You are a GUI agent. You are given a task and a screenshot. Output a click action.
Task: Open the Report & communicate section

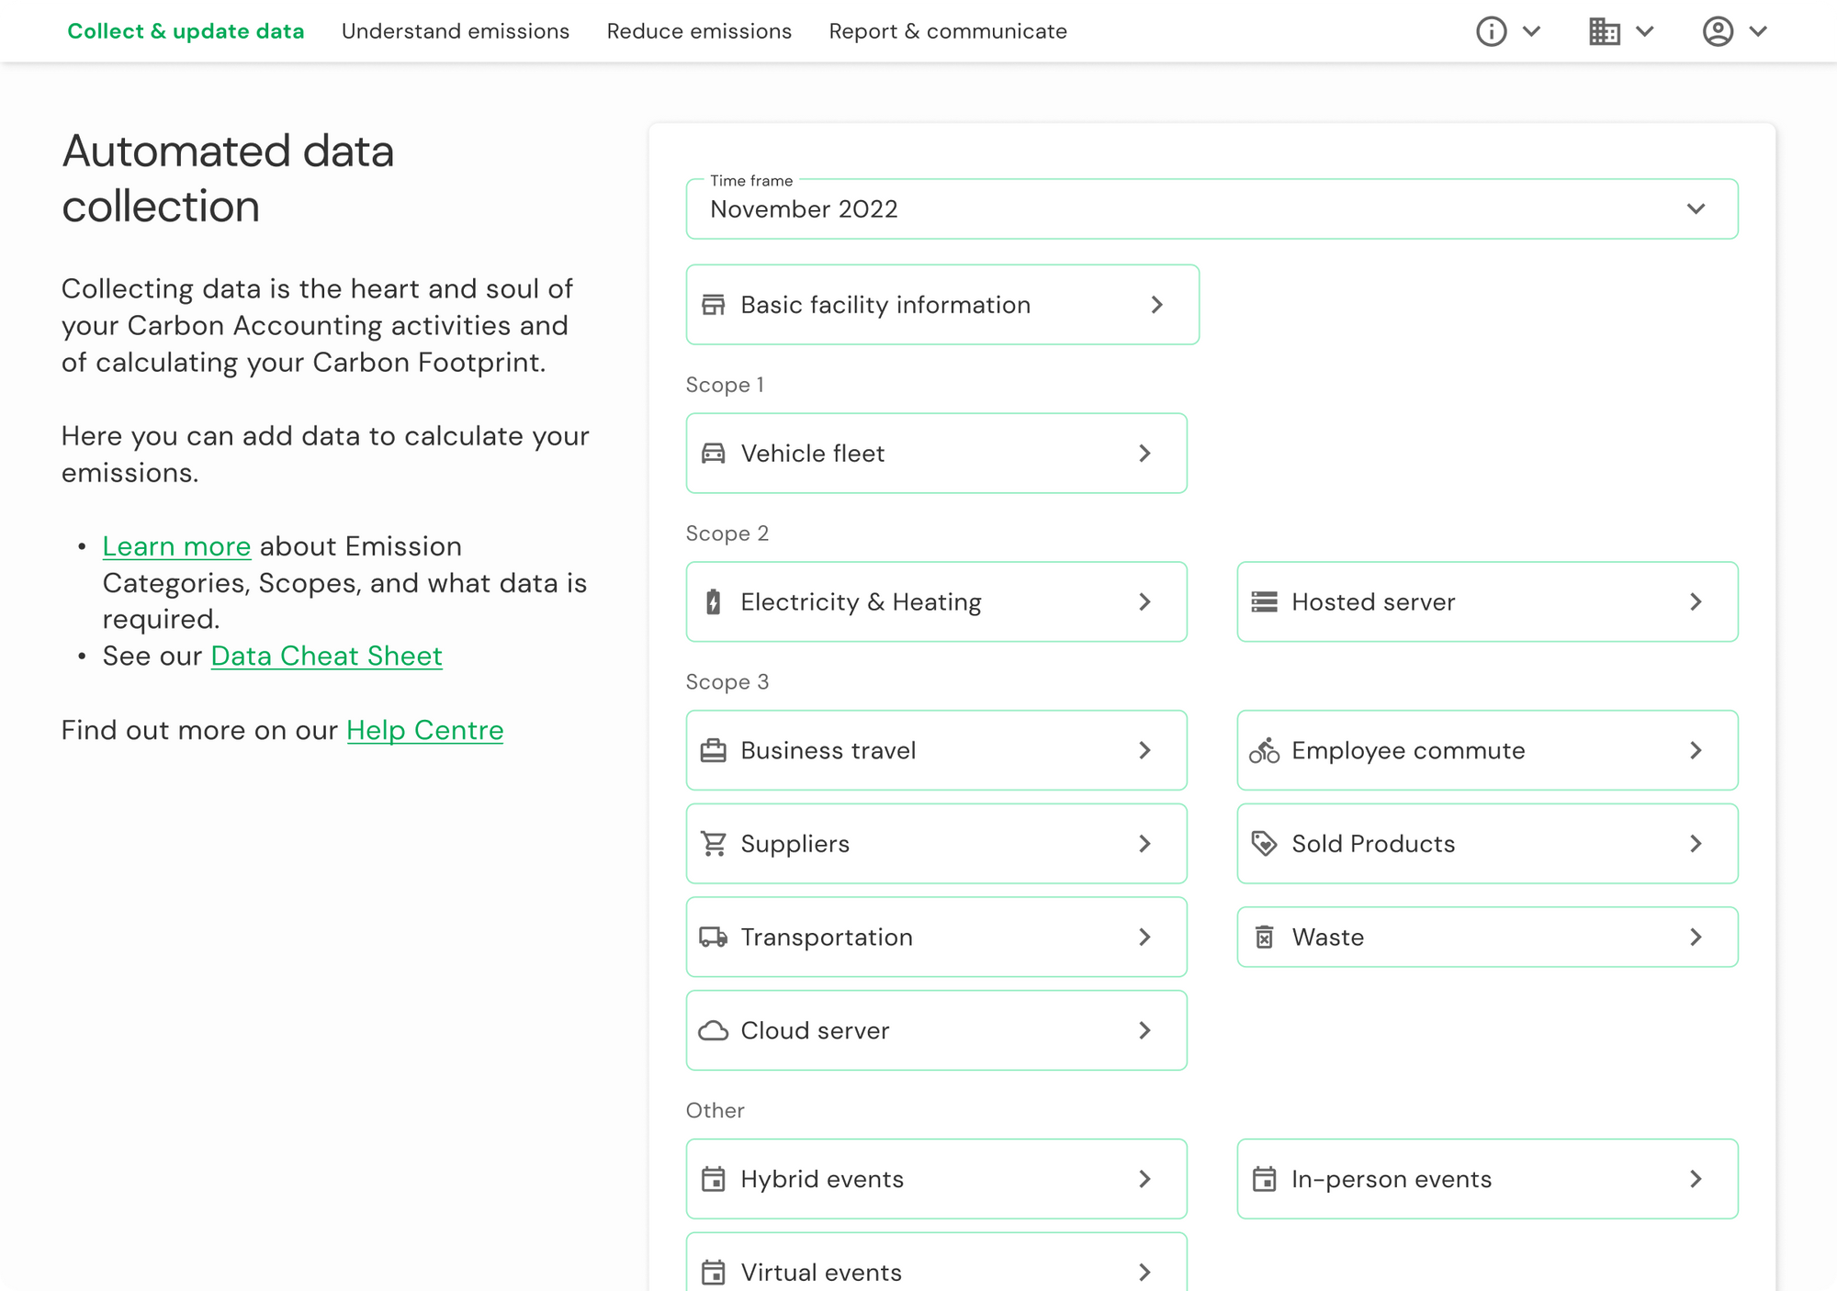[x=947, y=30]
